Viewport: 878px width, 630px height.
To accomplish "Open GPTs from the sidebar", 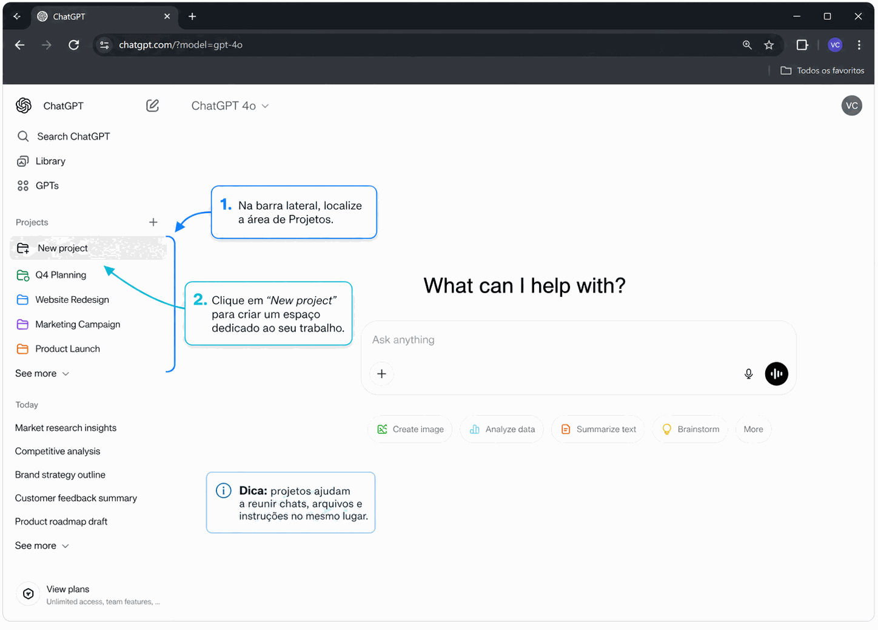I will point(47,186).
